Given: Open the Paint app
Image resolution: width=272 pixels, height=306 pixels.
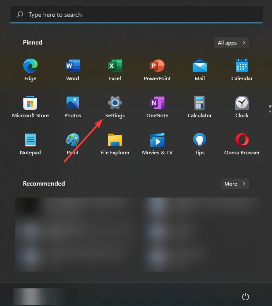Looking at the screenshot, I should point(73,140).
